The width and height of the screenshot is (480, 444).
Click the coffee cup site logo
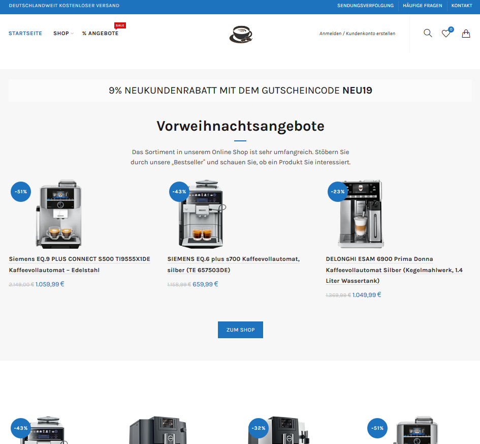click(241, 34)
